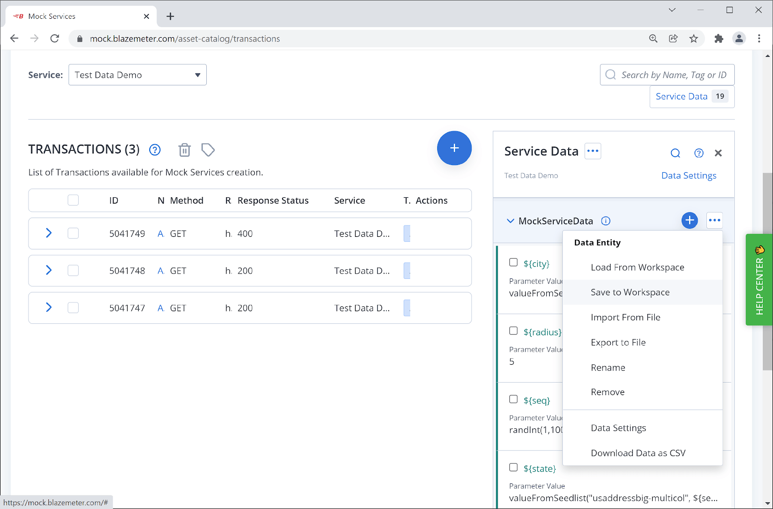Open the Data Settings link in panel header
Image resolution: width=773 pixels, height=509 pixels.
688,176
